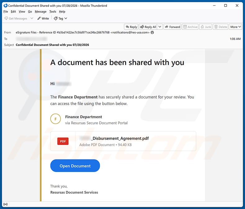Write a new message
Viewport: 245px width, 209px height.
click(x=43, y=18)
